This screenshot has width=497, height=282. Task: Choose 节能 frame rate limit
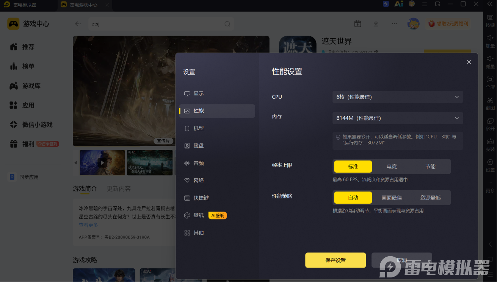[x=430, y=167]
